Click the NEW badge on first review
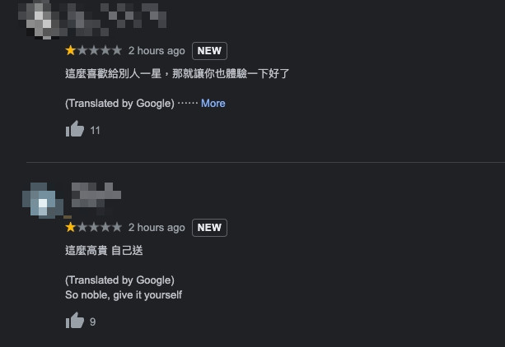Screen dimensions: 505x347 (x=209, y=50)
